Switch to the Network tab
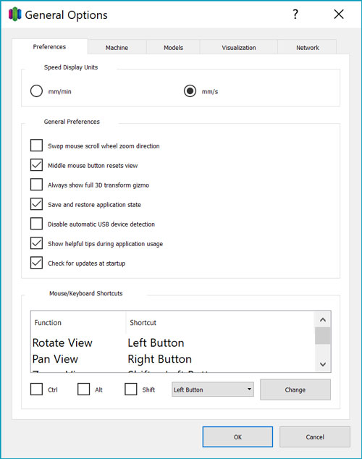The width and height of the screenshot is (362, 459). click(x=307, y=48)
